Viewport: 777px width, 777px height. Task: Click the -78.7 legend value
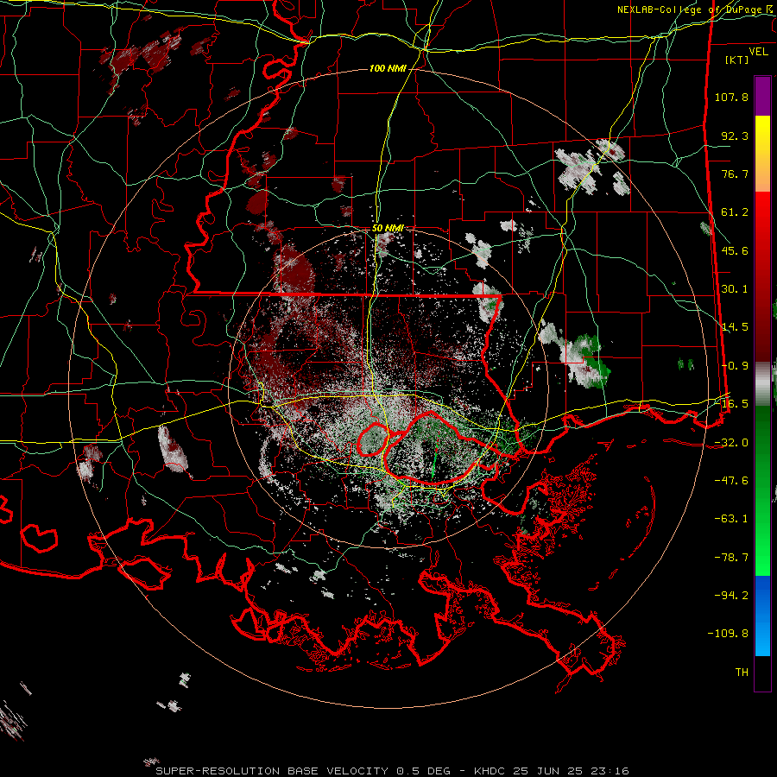tap(731, 558)
